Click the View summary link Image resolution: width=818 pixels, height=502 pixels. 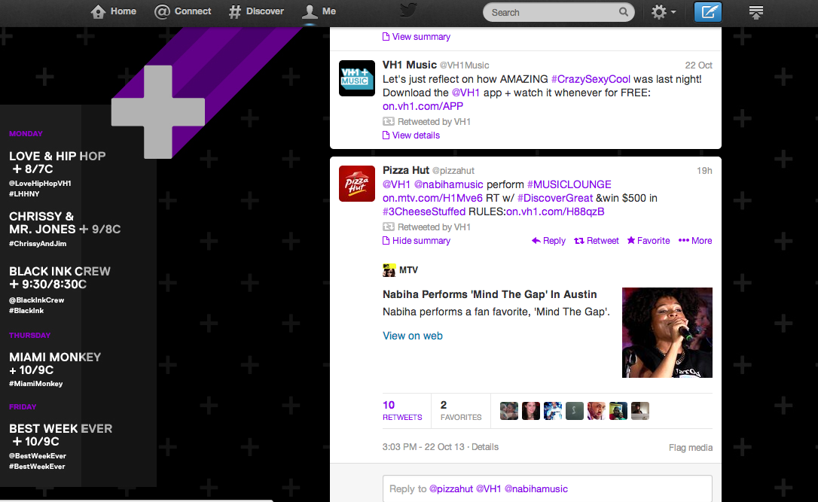tap(417, 36)
